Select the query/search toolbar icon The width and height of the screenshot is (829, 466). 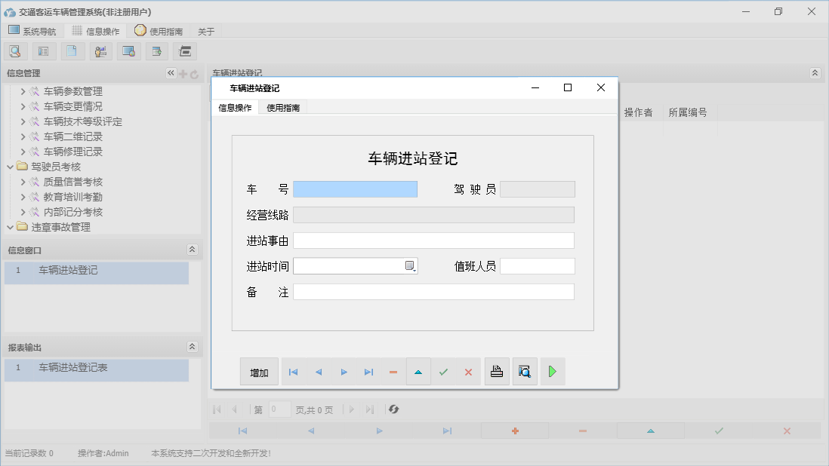click(x=15, y=51)
